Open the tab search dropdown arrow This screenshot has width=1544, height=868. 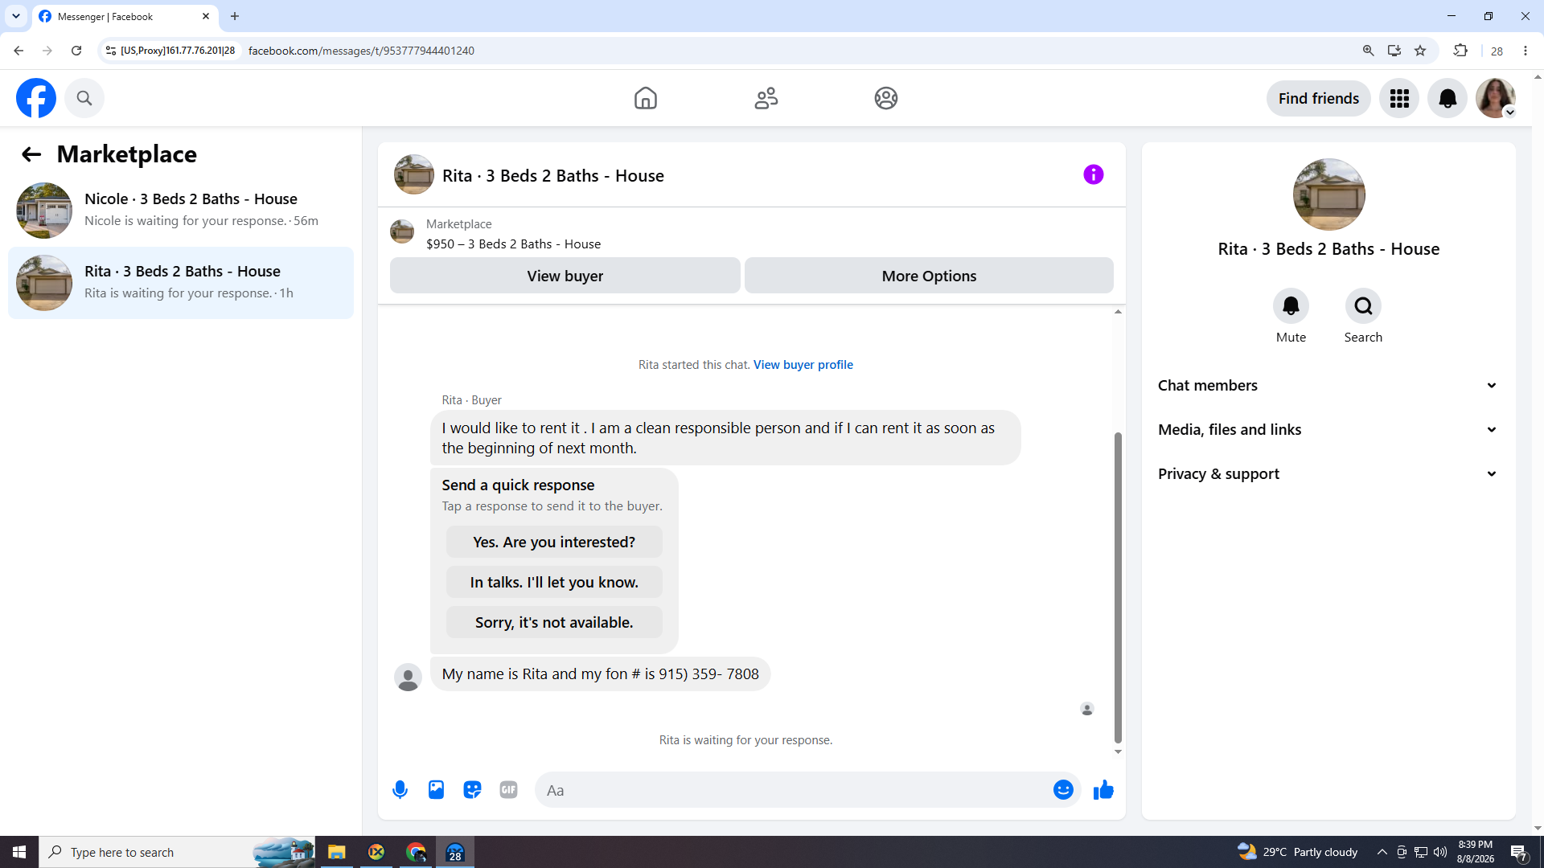click(16, 16)
